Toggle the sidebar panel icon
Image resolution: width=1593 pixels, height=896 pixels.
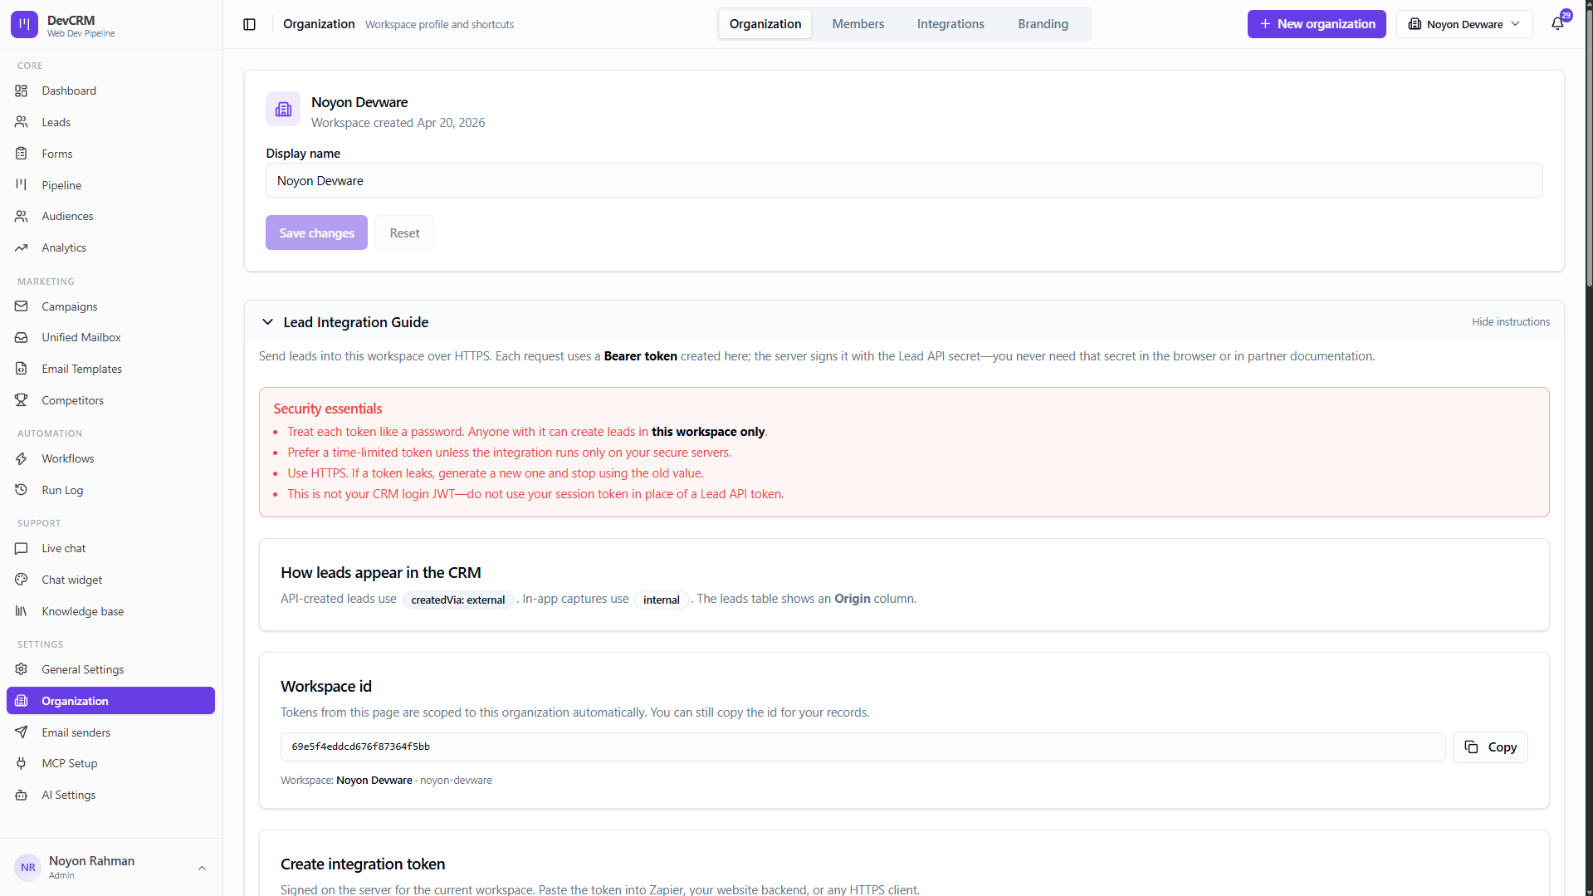pos(249,24)
